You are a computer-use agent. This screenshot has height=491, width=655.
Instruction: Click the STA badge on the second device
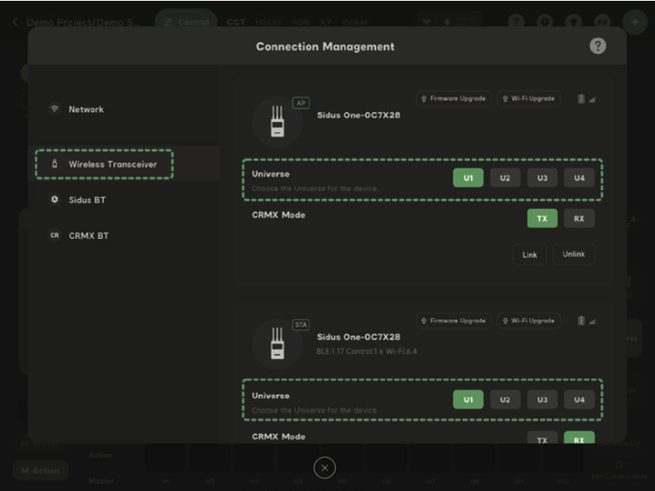(x=301, y=324)
